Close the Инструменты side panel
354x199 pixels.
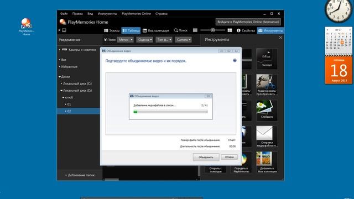pos(280,38)
